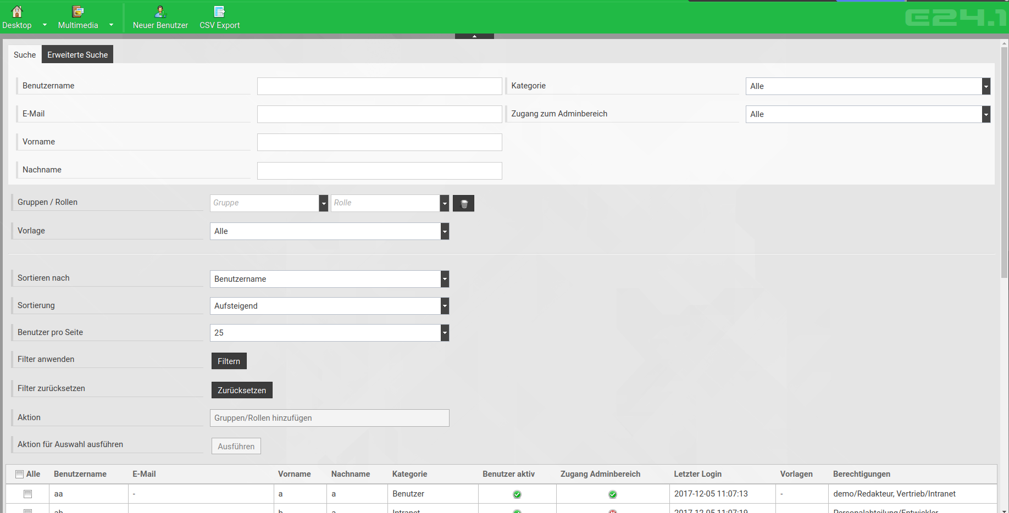Image resolution: width=1009 pixels, height=513 pixels.
Task: Click the scrollbar up arrow
Action: click(x=1005, y=42)
